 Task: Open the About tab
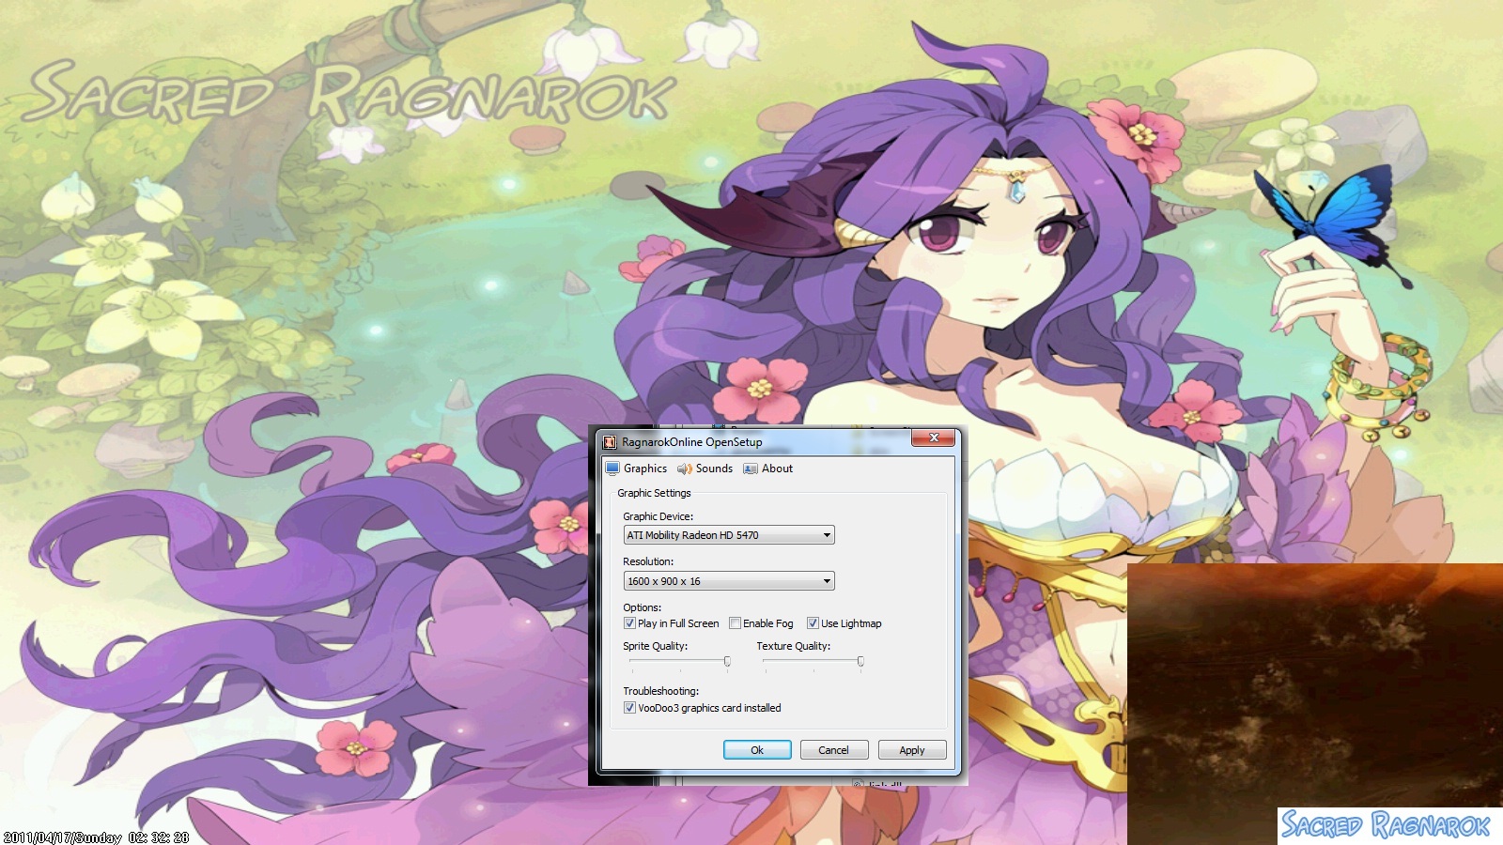pyautogui.click(x=768, y=469)
